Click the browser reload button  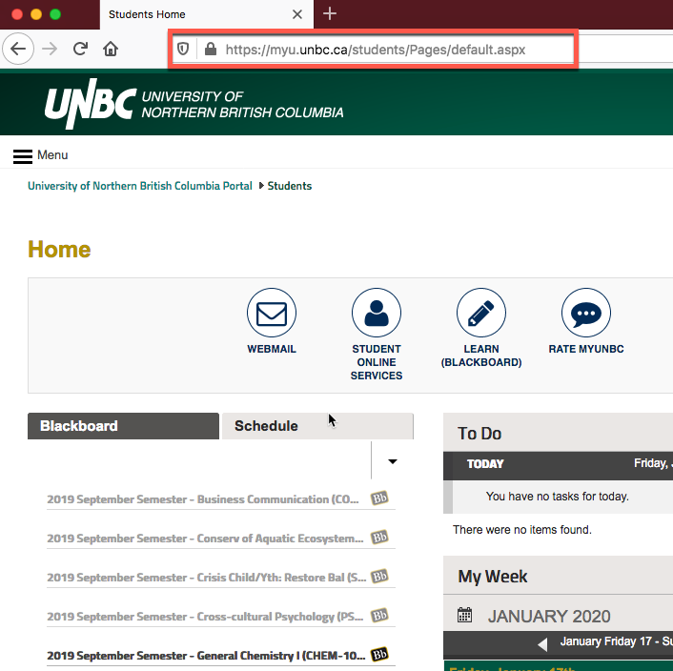click(x=80, y=49)
